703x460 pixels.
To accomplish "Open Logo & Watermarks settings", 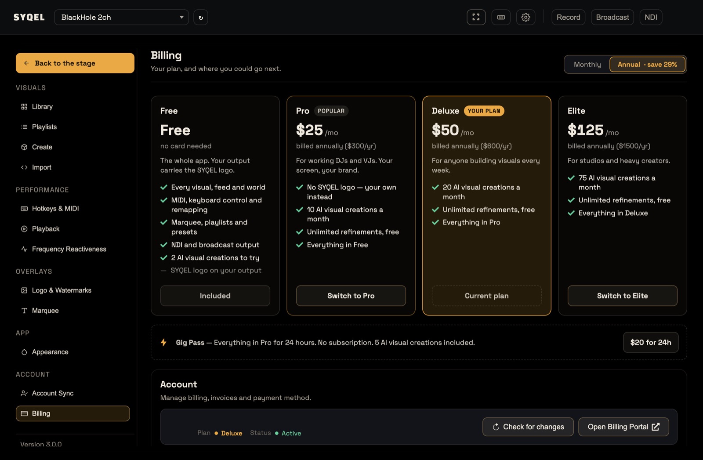I will tap(73, 290).
